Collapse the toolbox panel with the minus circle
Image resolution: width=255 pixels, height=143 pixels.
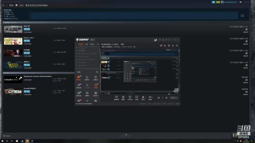[x=97, y=72]
